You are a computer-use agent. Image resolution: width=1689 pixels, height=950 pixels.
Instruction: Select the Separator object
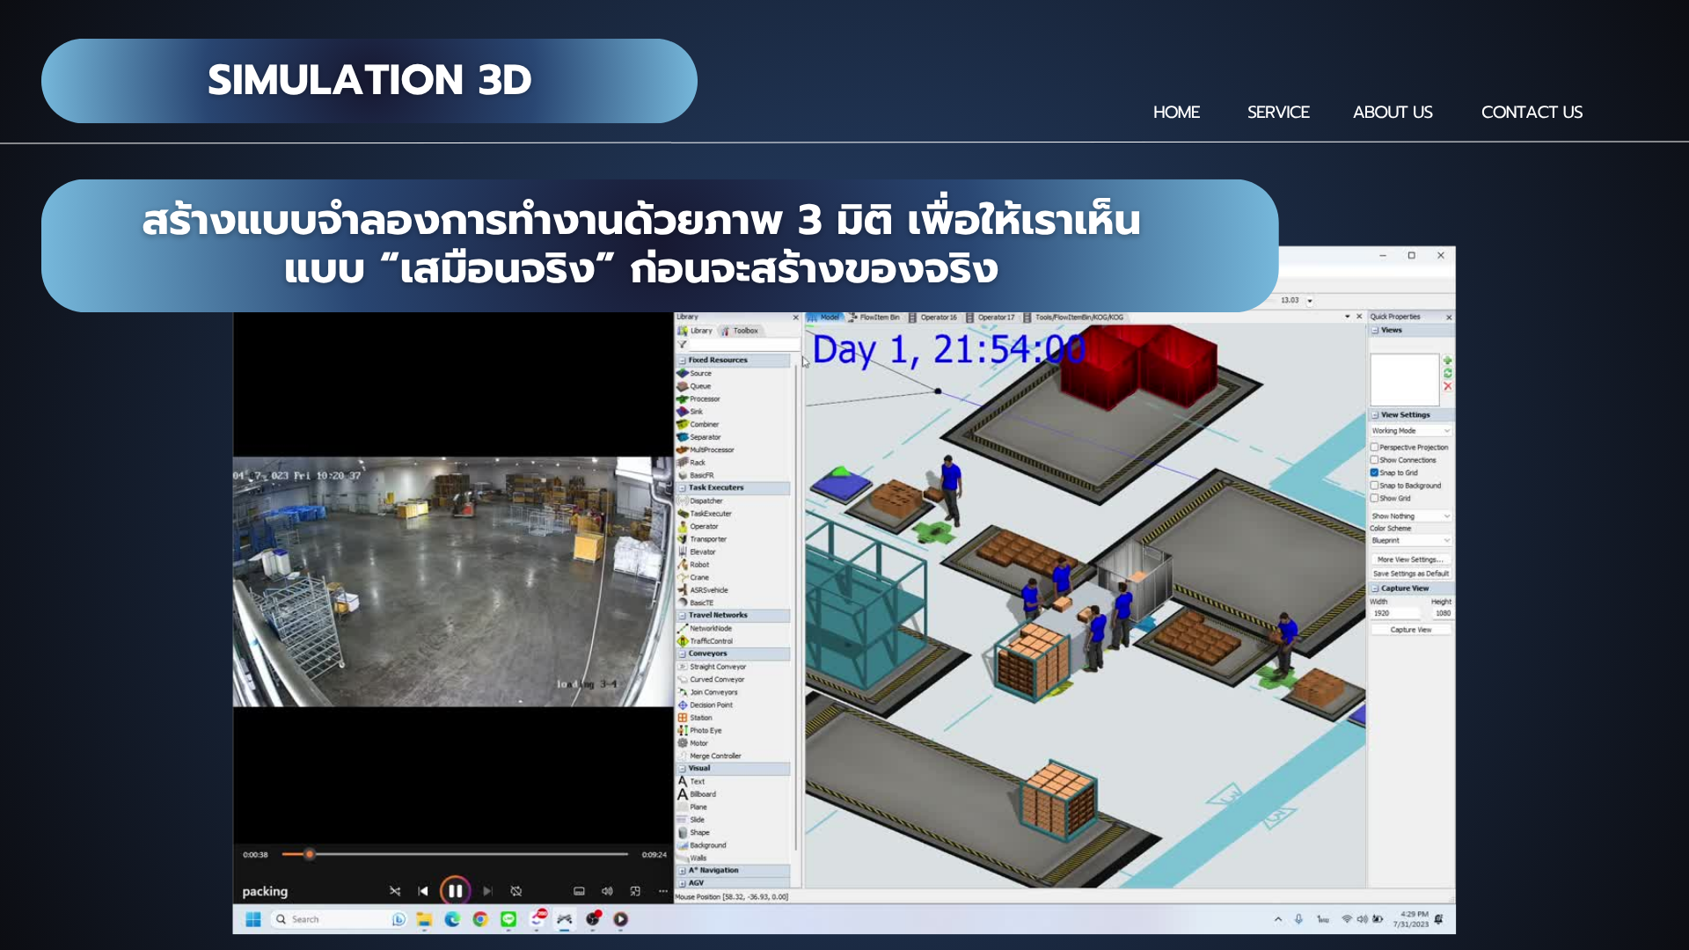(x=699, y=437)
